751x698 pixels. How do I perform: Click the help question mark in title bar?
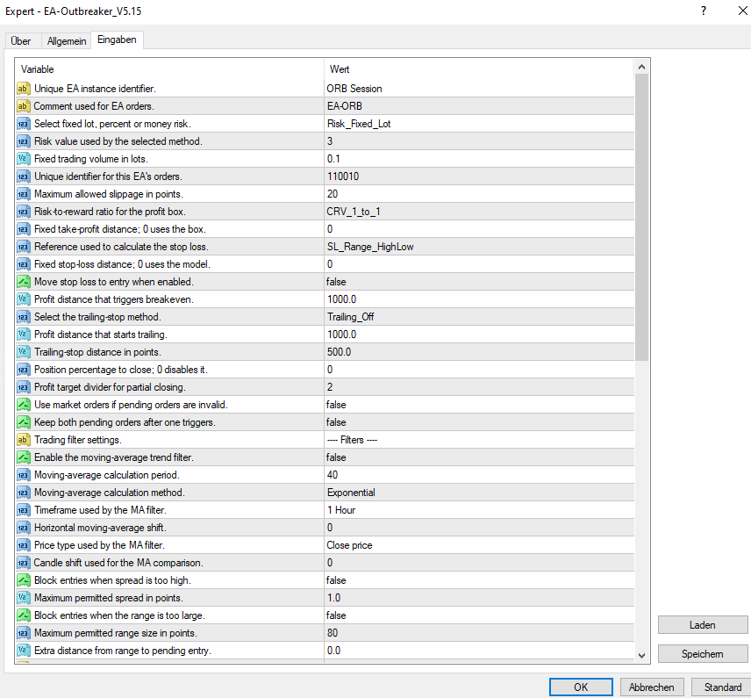[x=704, y=11]
